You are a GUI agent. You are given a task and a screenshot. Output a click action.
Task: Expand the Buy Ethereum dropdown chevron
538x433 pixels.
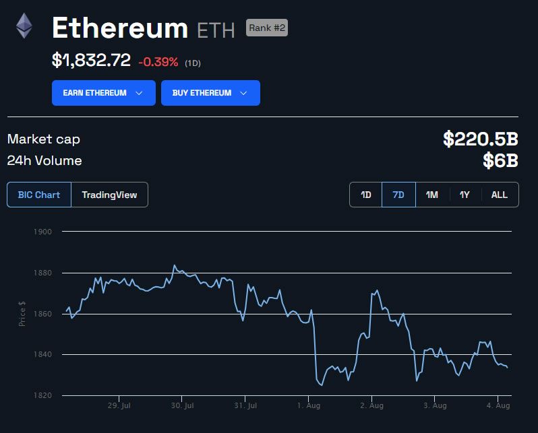click(243, 93)
